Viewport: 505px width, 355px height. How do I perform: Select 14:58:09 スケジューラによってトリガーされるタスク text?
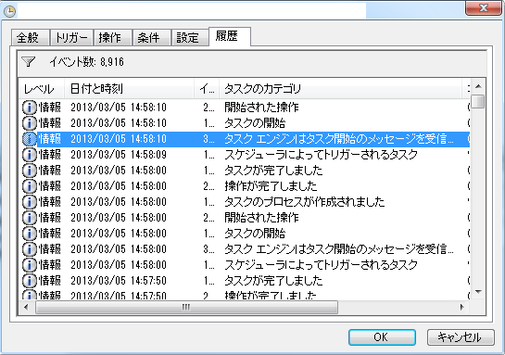(x=321, y=155)
